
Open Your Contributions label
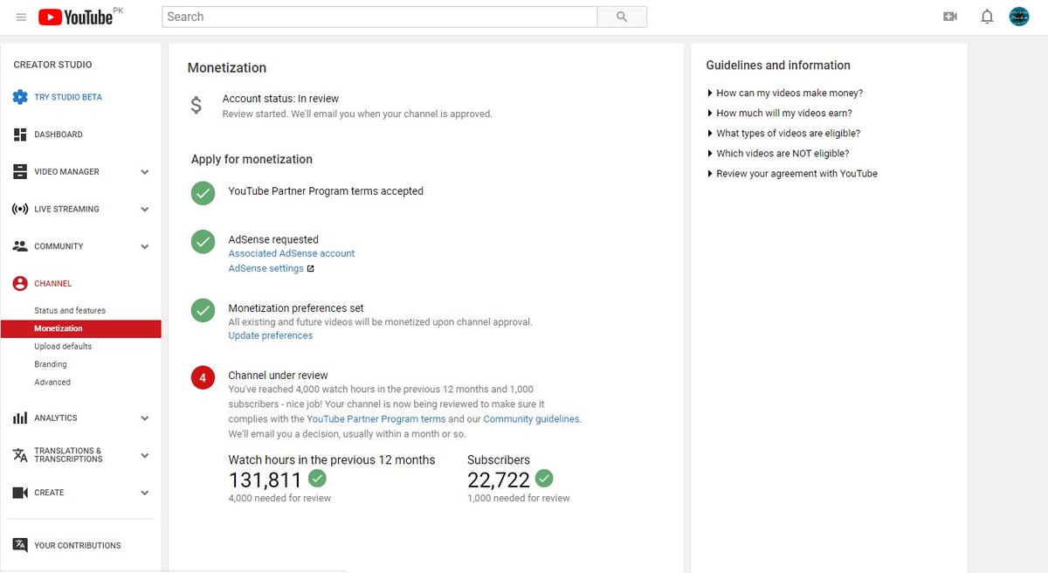tap(78, 546)
